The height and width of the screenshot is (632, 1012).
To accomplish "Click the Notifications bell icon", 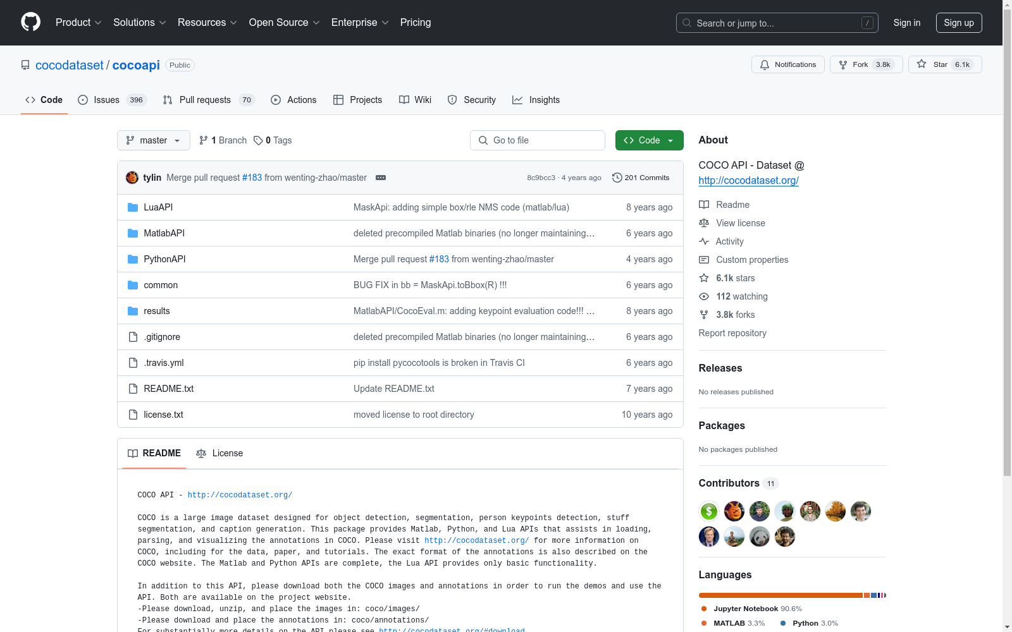I will (x=765, y=64).
